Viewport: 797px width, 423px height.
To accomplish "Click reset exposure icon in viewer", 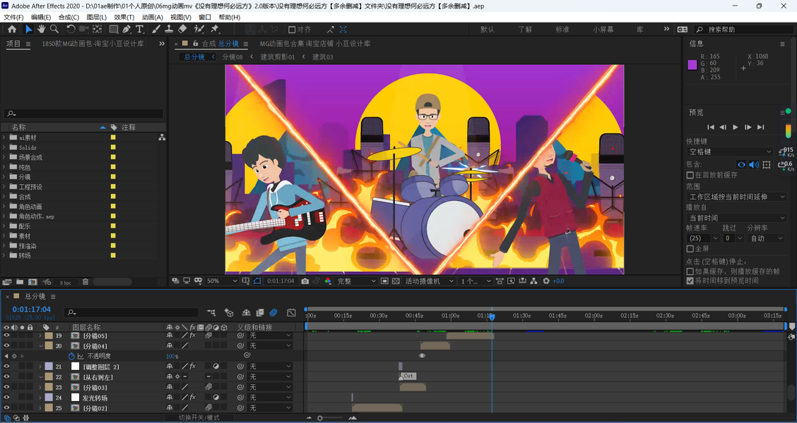I will click(x=546, y=281).
